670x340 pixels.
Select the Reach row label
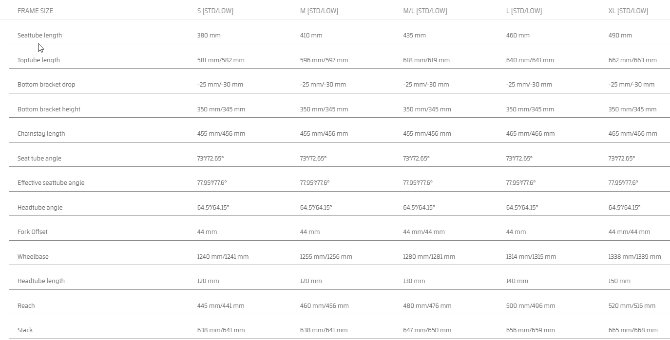(x=26, y=306)
